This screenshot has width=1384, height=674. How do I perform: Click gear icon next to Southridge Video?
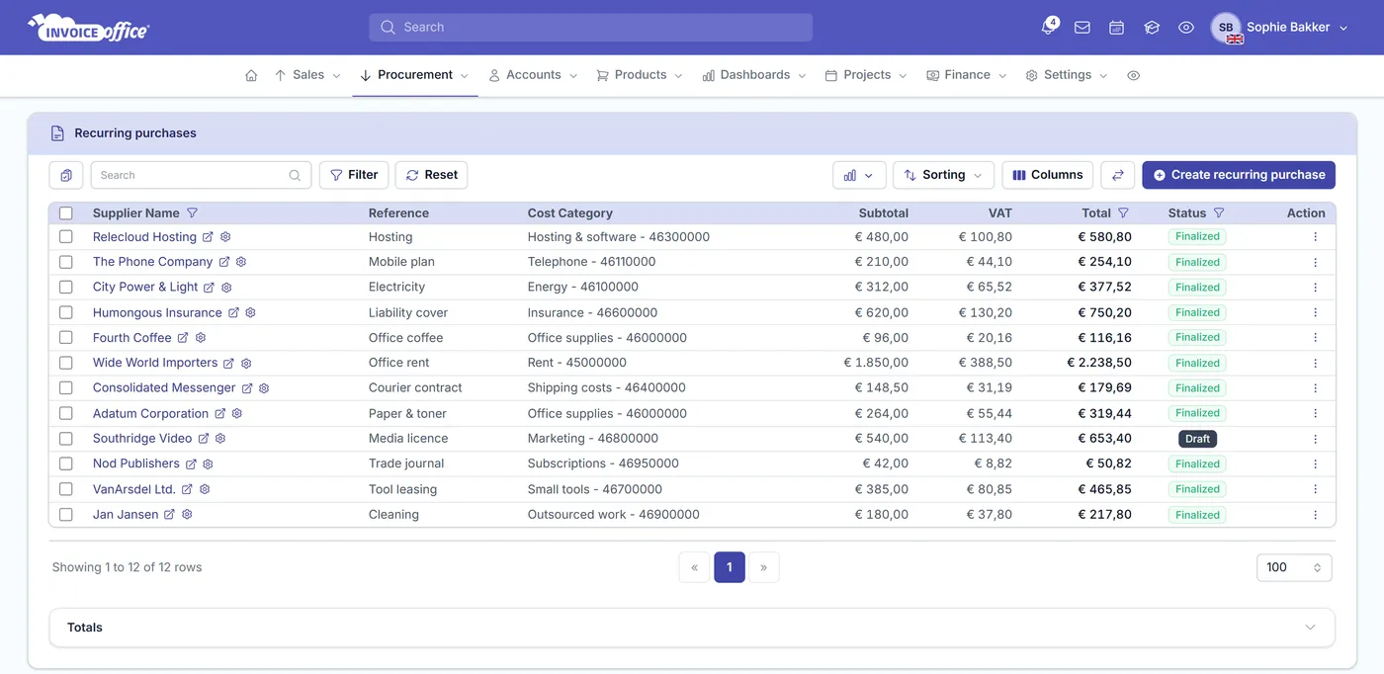pos(220,439)
